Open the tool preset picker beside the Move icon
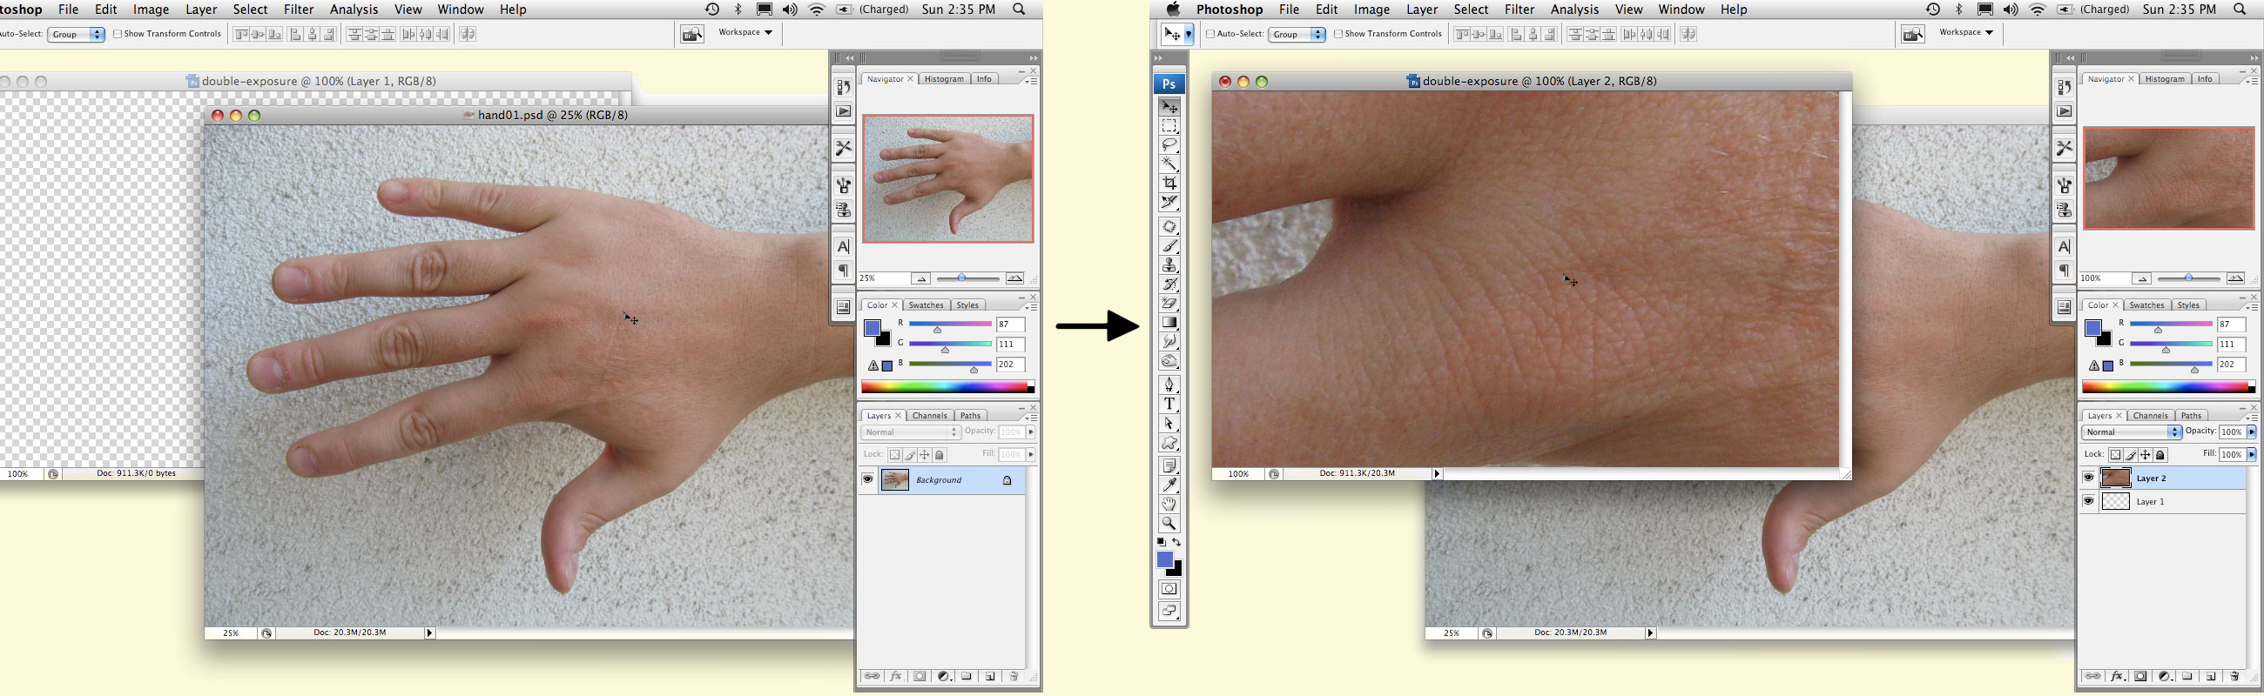Viewport: 2264px width, 696px height. coord(1189,34)
